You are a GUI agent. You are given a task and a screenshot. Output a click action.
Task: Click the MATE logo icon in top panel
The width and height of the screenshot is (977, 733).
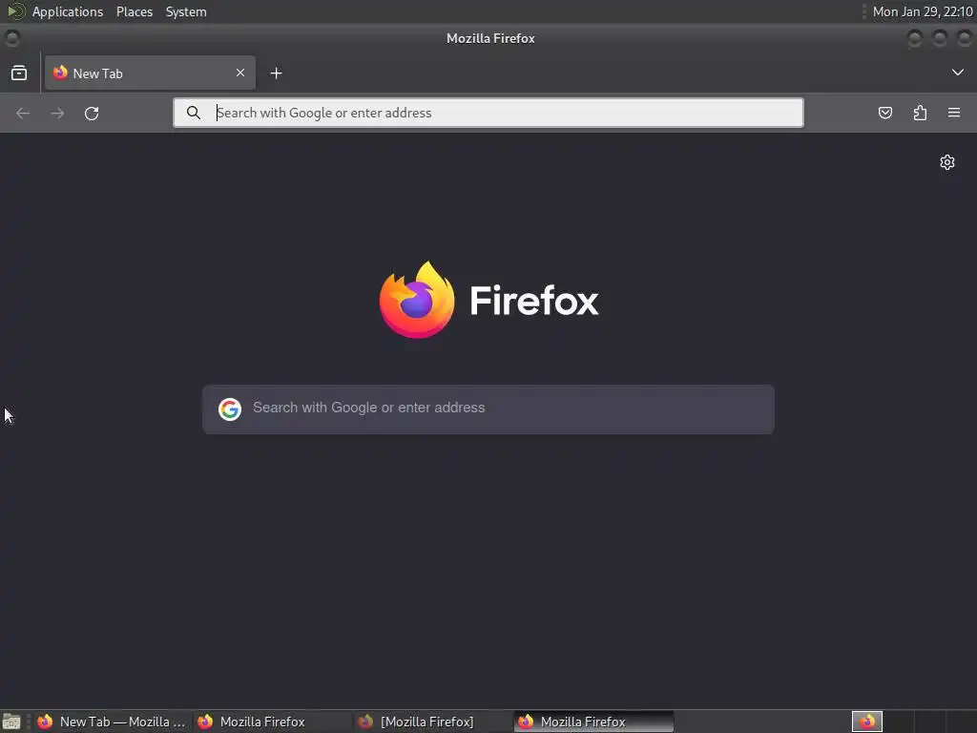coord(15,11)
